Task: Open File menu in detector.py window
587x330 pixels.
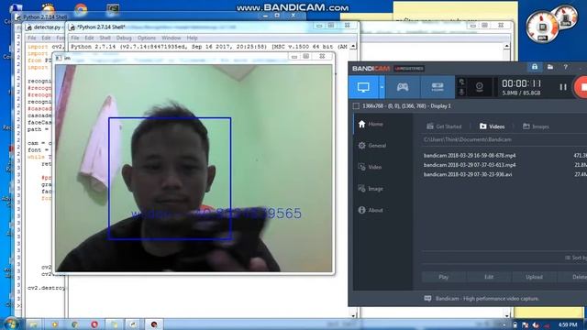Action: pos(32,38)
